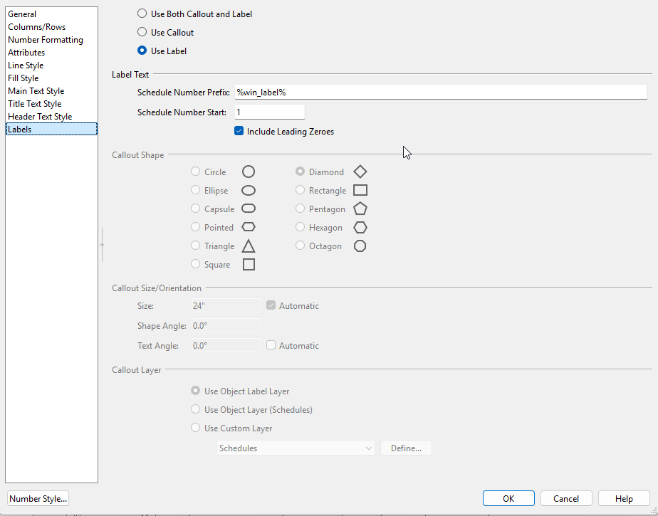Click the Schedule Number Prefix field
Viewport: 658px width, 516px height.
(440, 93)
